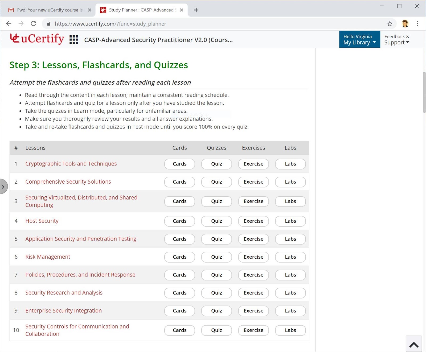This screenshot has width=426, height=352.
Task: Close the Study Planner tab
Action: [x=182, y=10]
